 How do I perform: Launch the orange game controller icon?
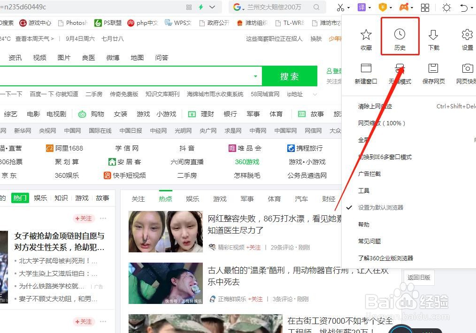point(404,8)
